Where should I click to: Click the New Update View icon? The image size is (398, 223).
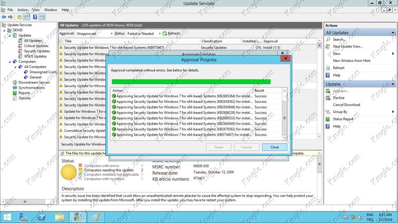tap(328, 47)
